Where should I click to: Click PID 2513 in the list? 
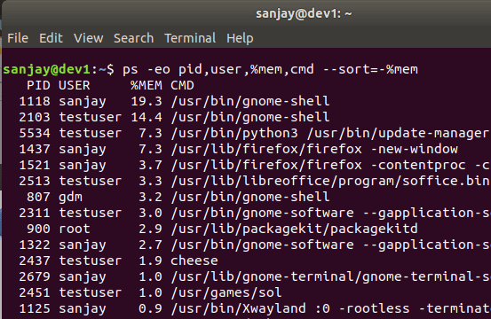pyautogui.click(x=35, y=181)
